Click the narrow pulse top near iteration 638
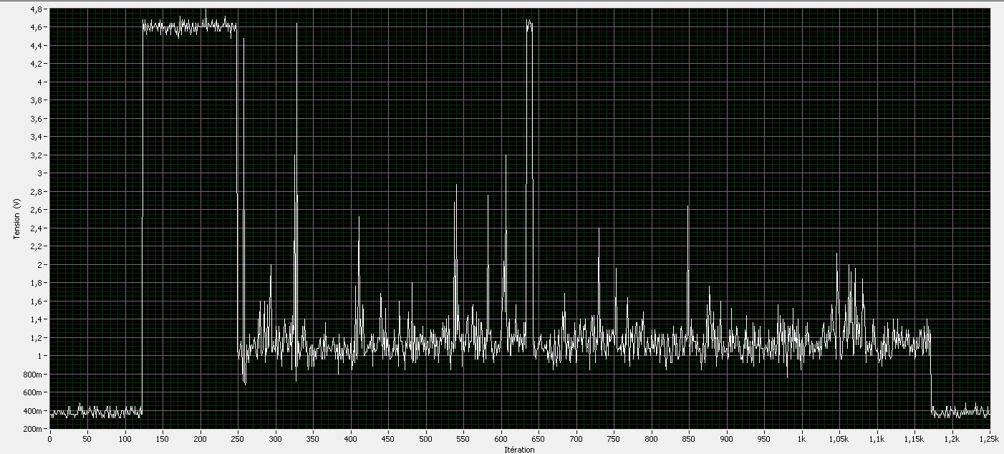Image resolution: width=1004 pixels, height=454 pixels. tap(529, 24)
